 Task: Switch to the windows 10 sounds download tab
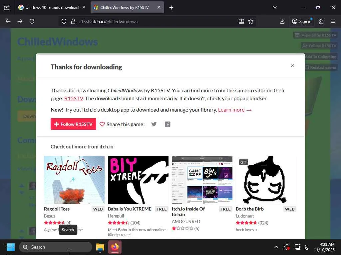point(52,7)
